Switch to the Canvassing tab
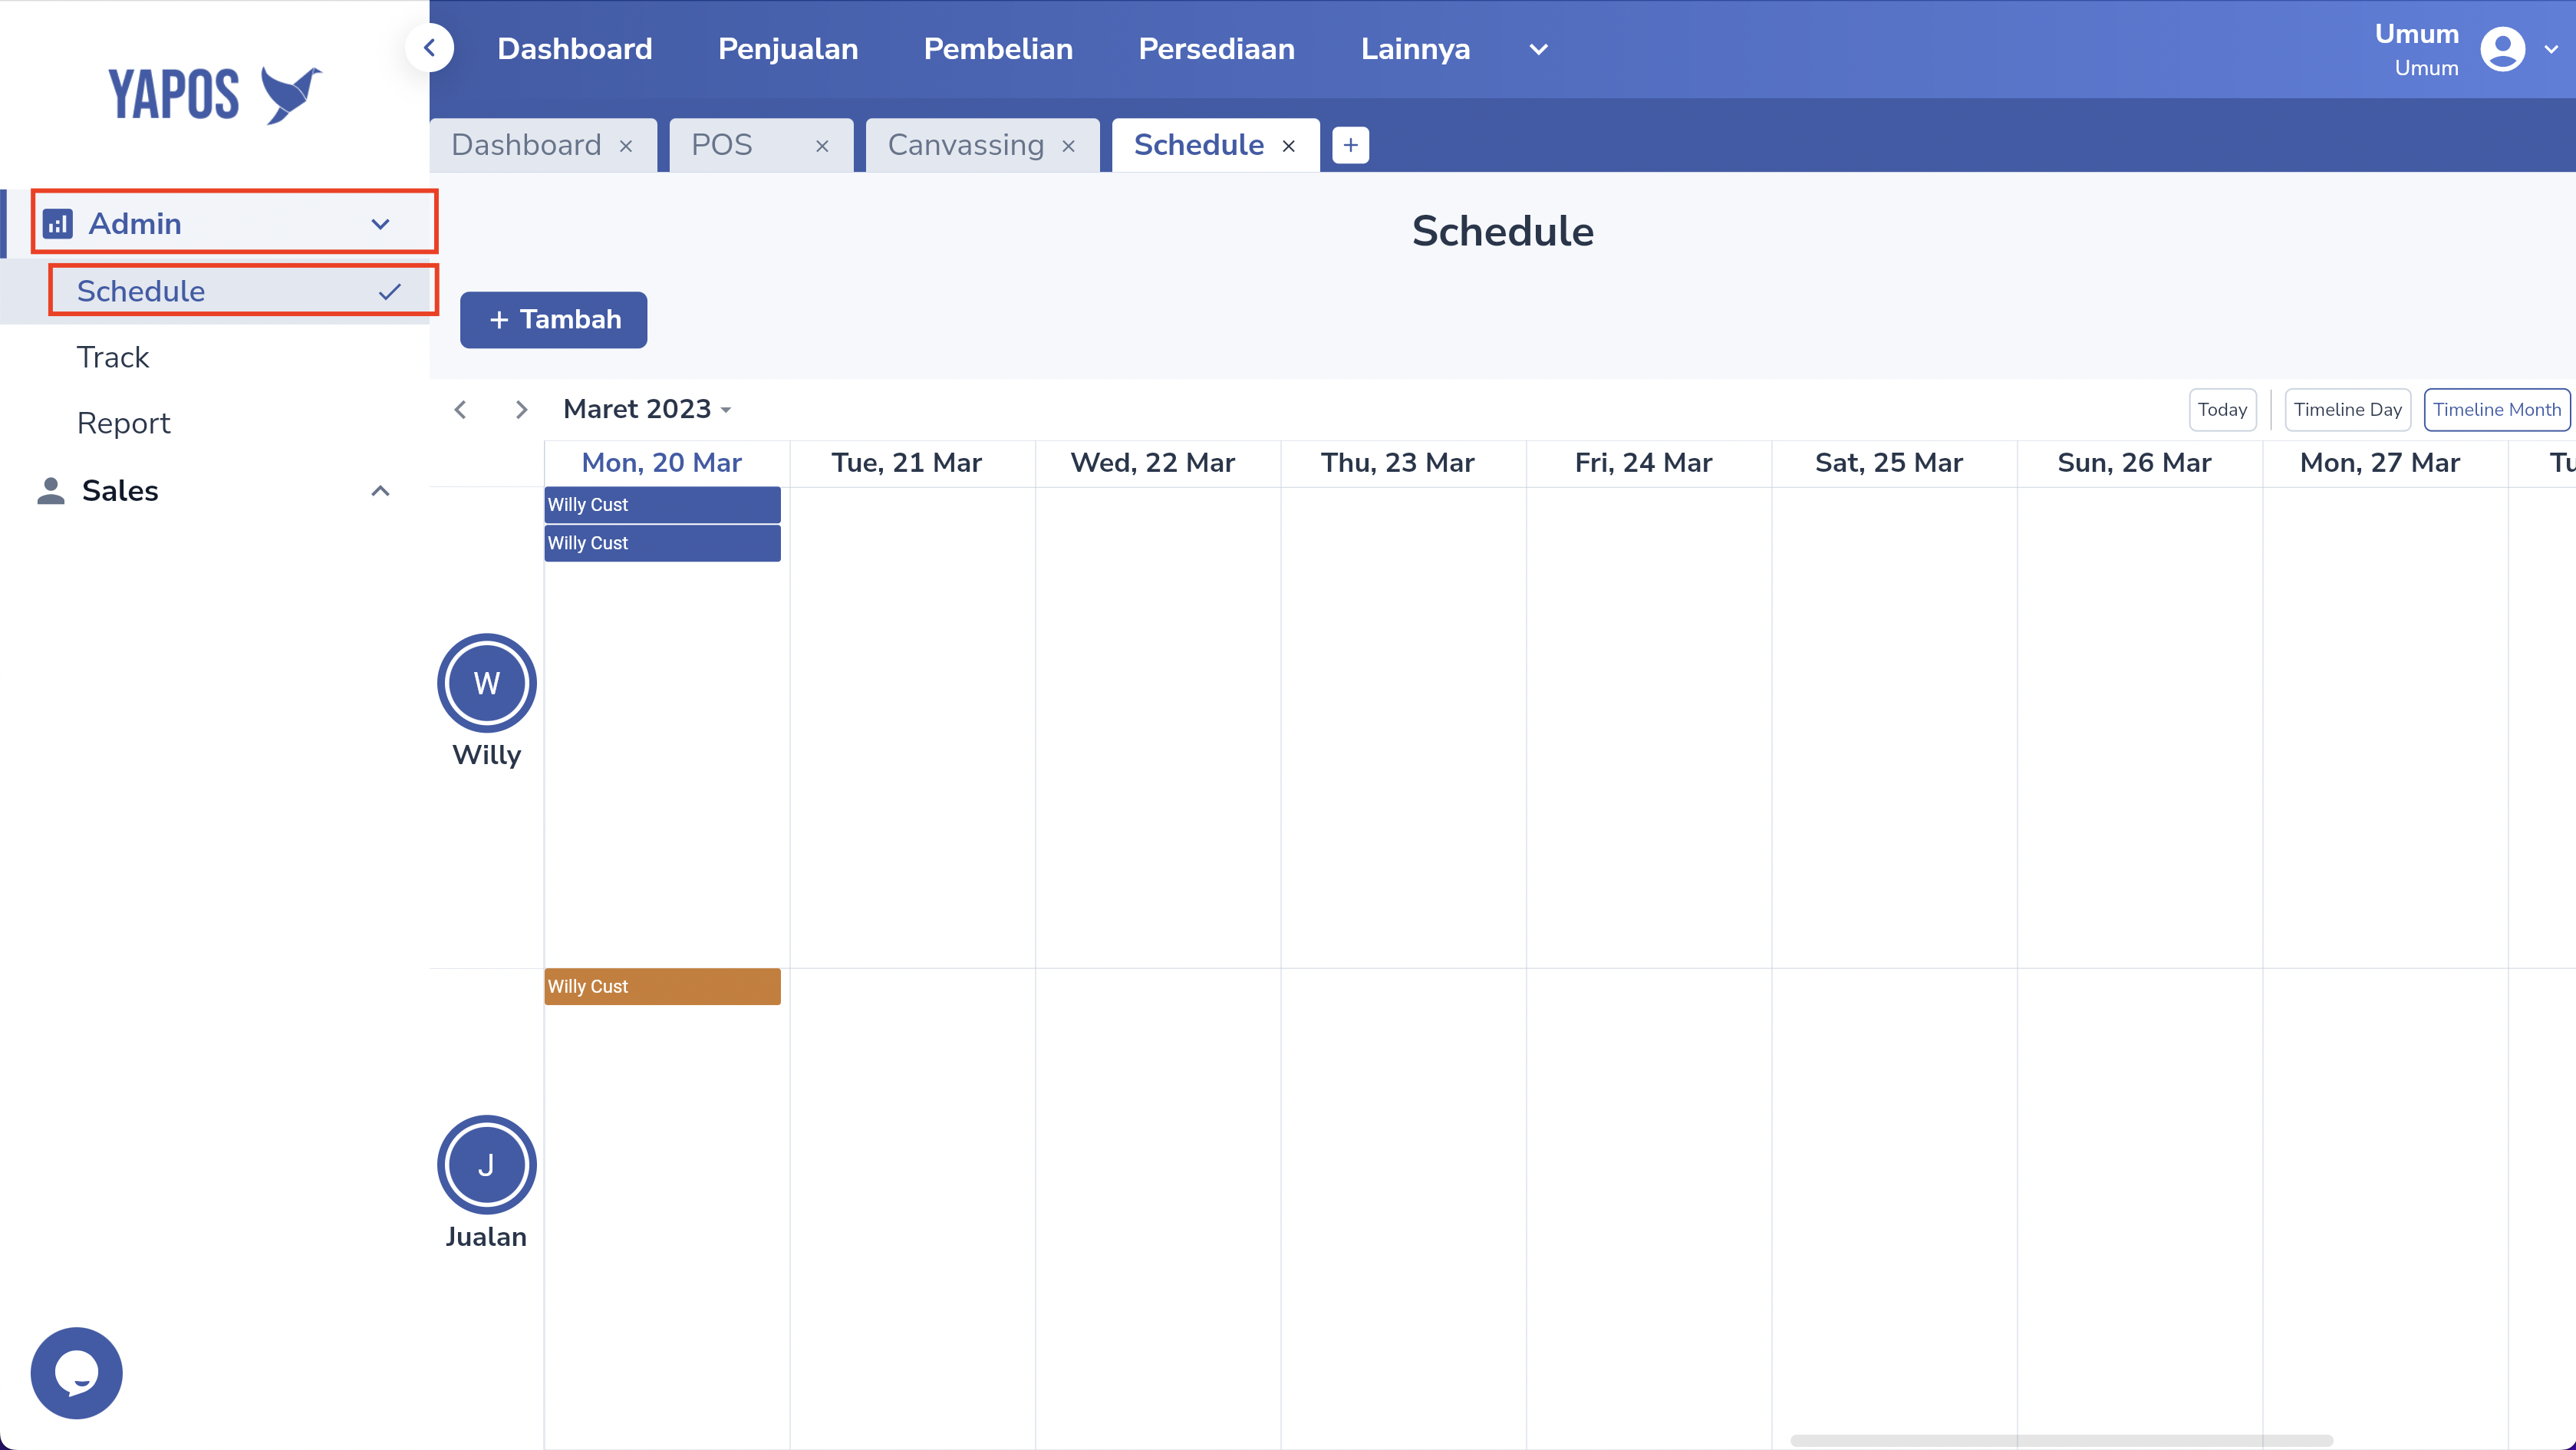 966,145
